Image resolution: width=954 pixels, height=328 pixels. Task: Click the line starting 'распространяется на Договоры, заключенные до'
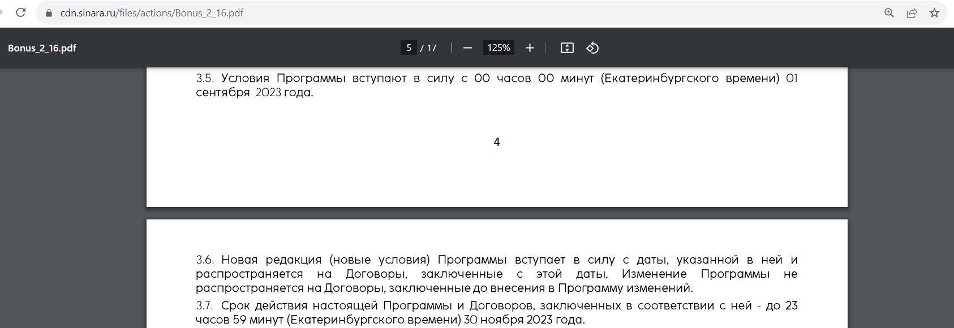coord(444,288)
